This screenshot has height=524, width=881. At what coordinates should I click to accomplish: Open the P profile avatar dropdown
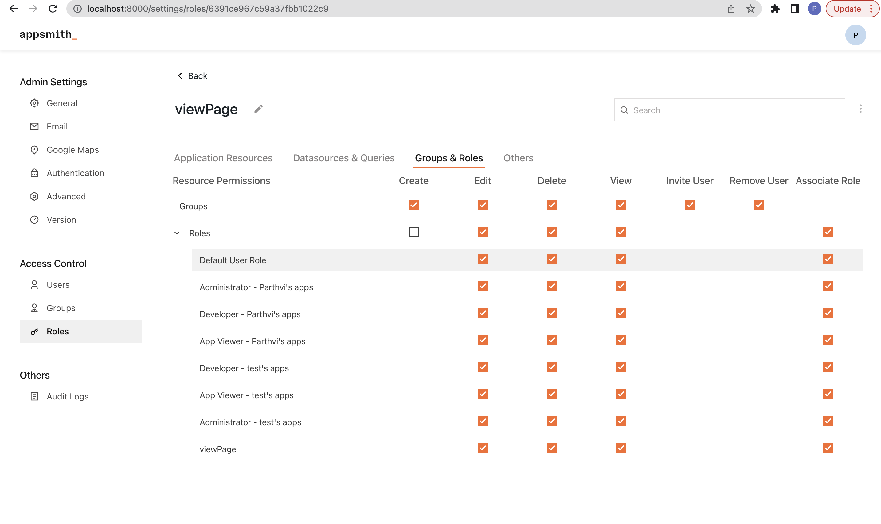click(855, 35)
